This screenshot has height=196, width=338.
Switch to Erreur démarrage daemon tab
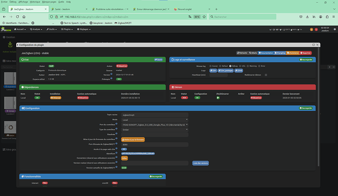coord(151,9)
